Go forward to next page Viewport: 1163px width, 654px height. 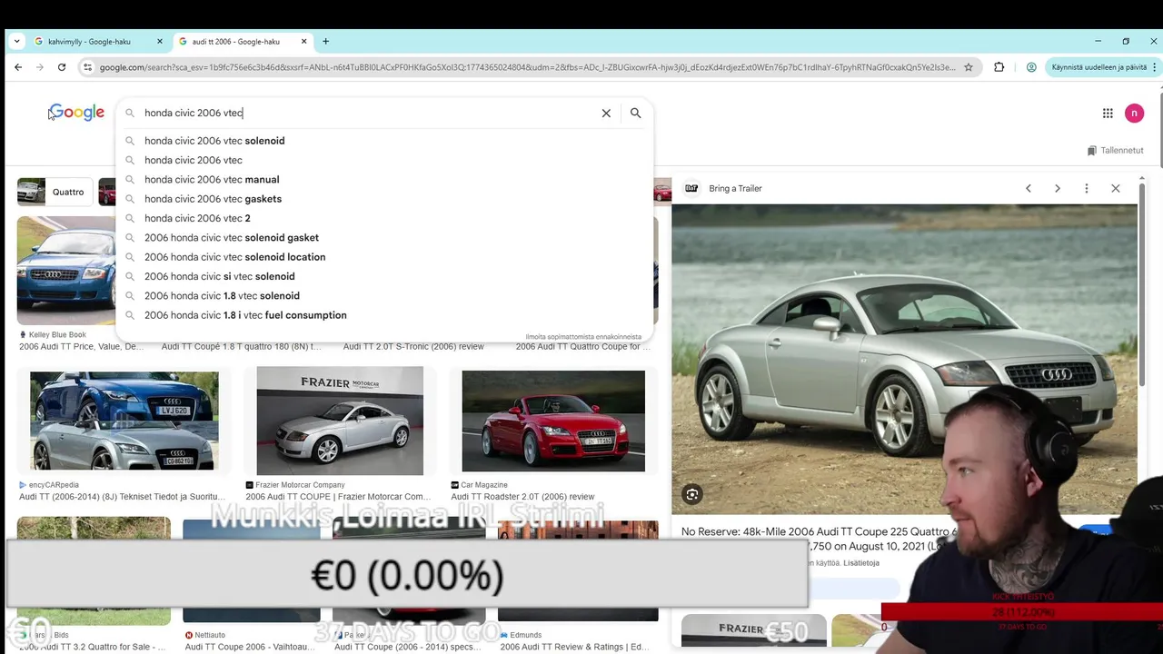click(x=40, y=67)
